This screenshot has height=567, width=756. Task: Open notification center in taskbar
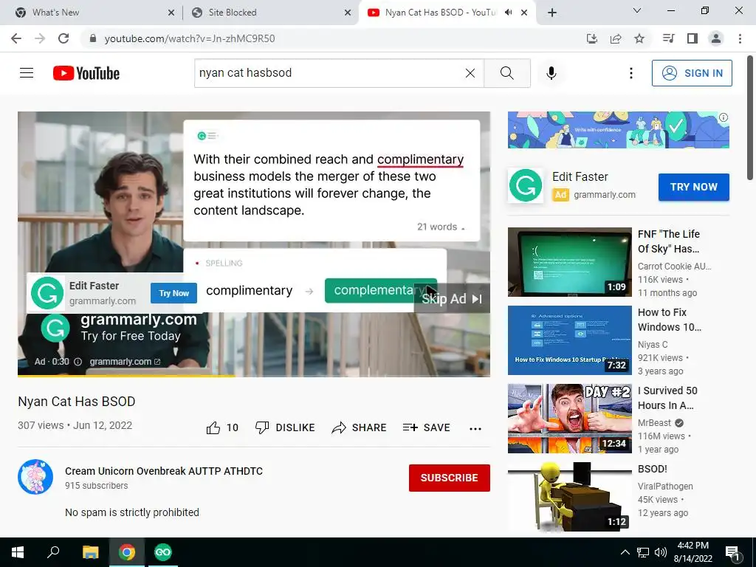[x=732, y=552]
